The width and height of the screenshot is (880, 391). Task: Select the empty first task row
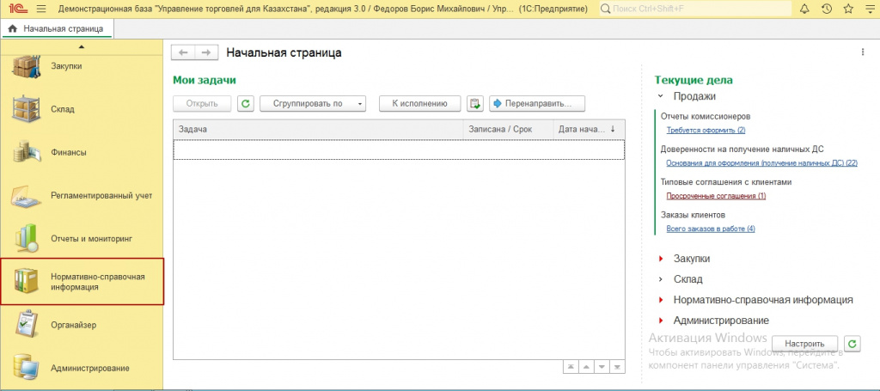tap(399, 150)
